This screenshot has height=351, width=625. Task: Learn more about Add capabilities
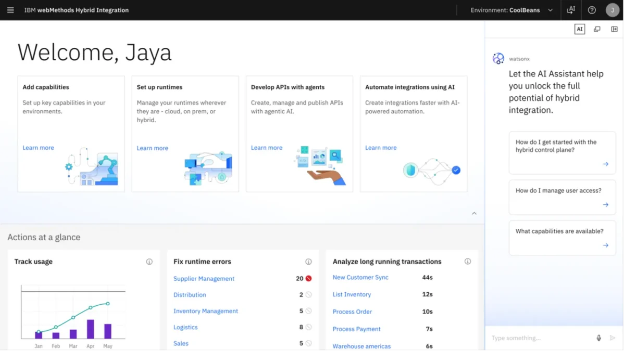(38, 148)
